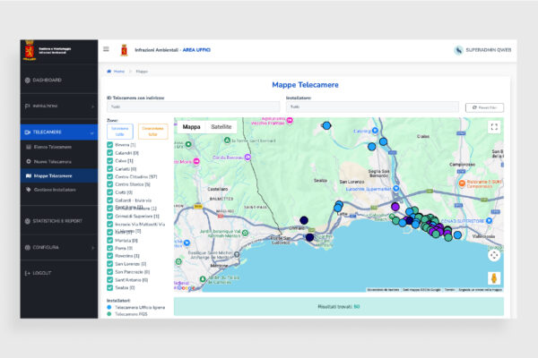Open Statistiche e Report in sidebar

[x=59, y=221]
